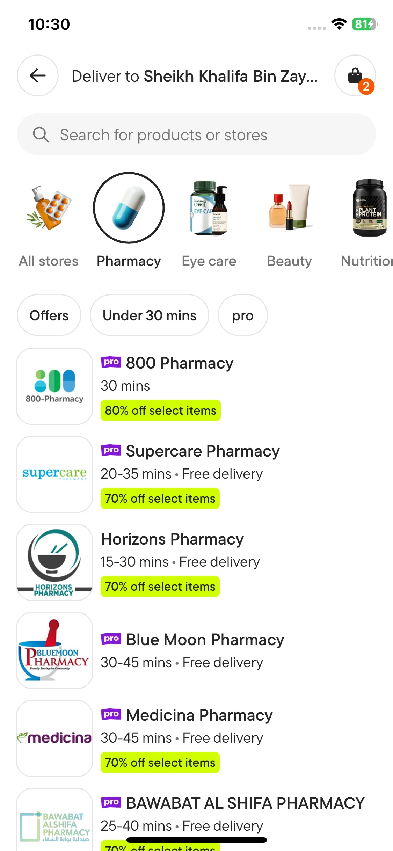The image size is (393, 851).
Task: Open the Eye care category icon
Action: [x=209, y=208]
